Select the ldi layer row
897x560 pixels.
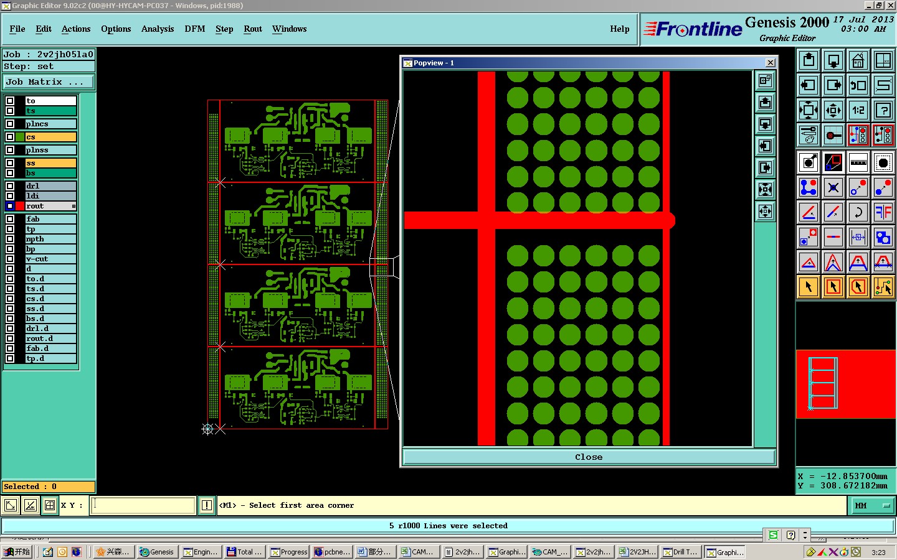[51, 196]
